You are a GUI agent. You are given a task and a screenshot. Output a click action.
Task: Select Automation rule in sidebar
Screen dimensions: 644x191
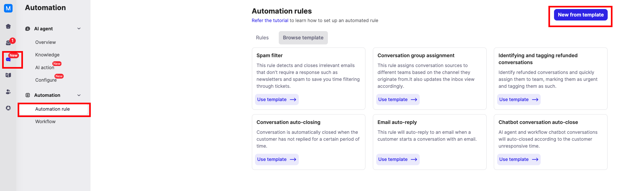click(54, 109)
